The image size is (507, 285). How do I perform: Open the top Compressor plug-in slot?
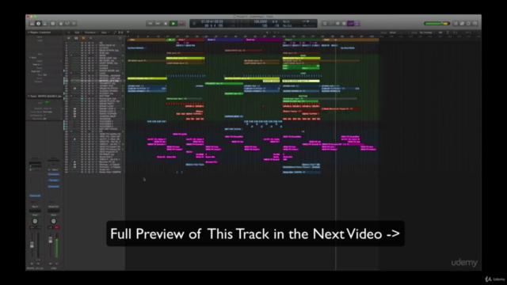click(53, 174)
